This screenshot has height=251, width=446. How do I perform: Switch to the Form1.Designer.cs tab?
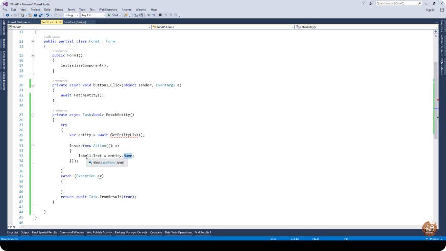[19, 22]
